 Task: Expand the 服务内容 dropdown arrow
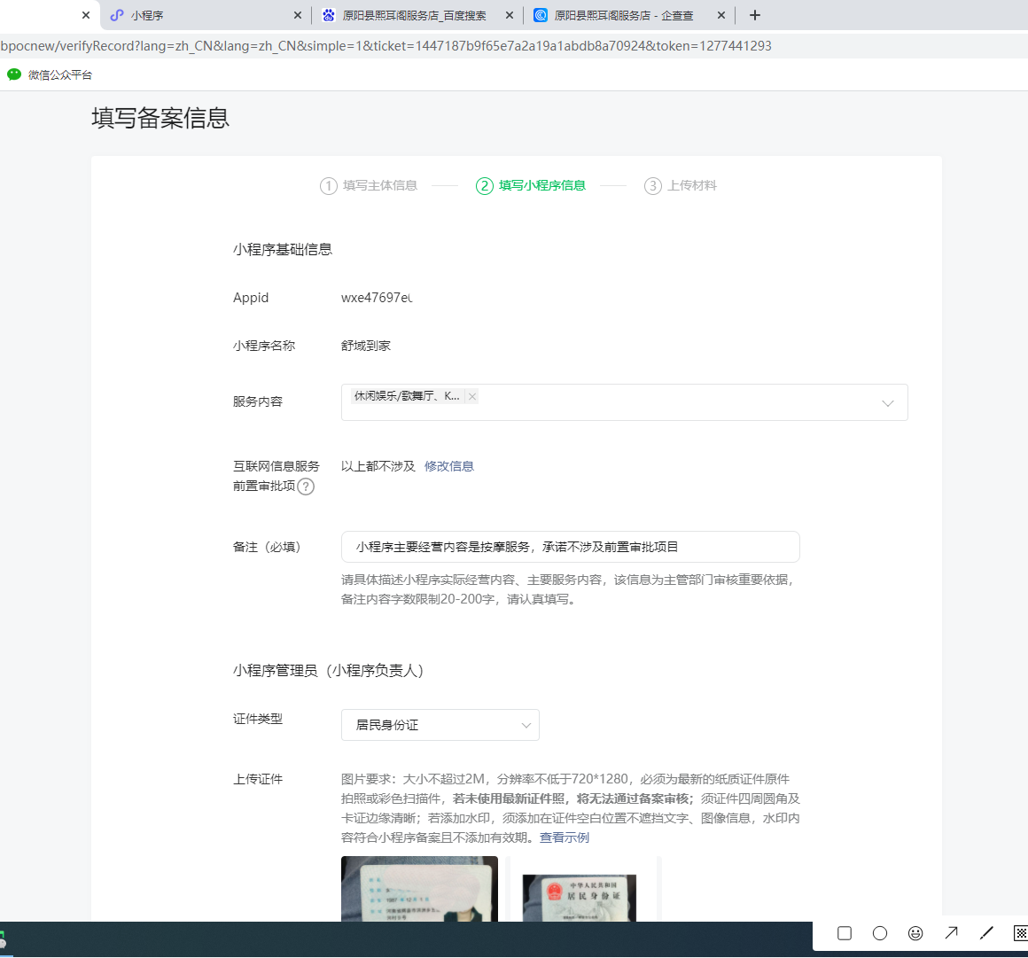pos(888,403)
